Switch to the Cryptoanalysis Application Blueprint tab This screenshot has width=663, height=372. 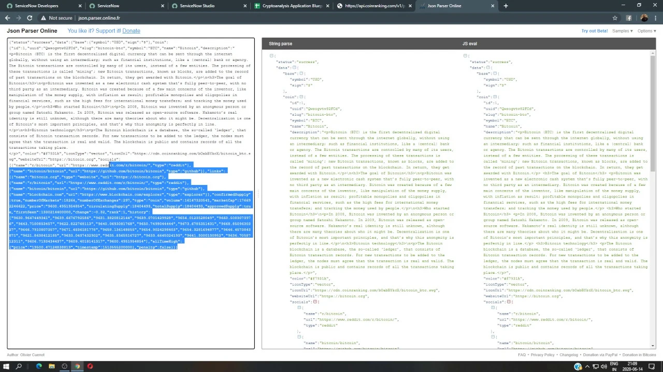pos(292,6)
